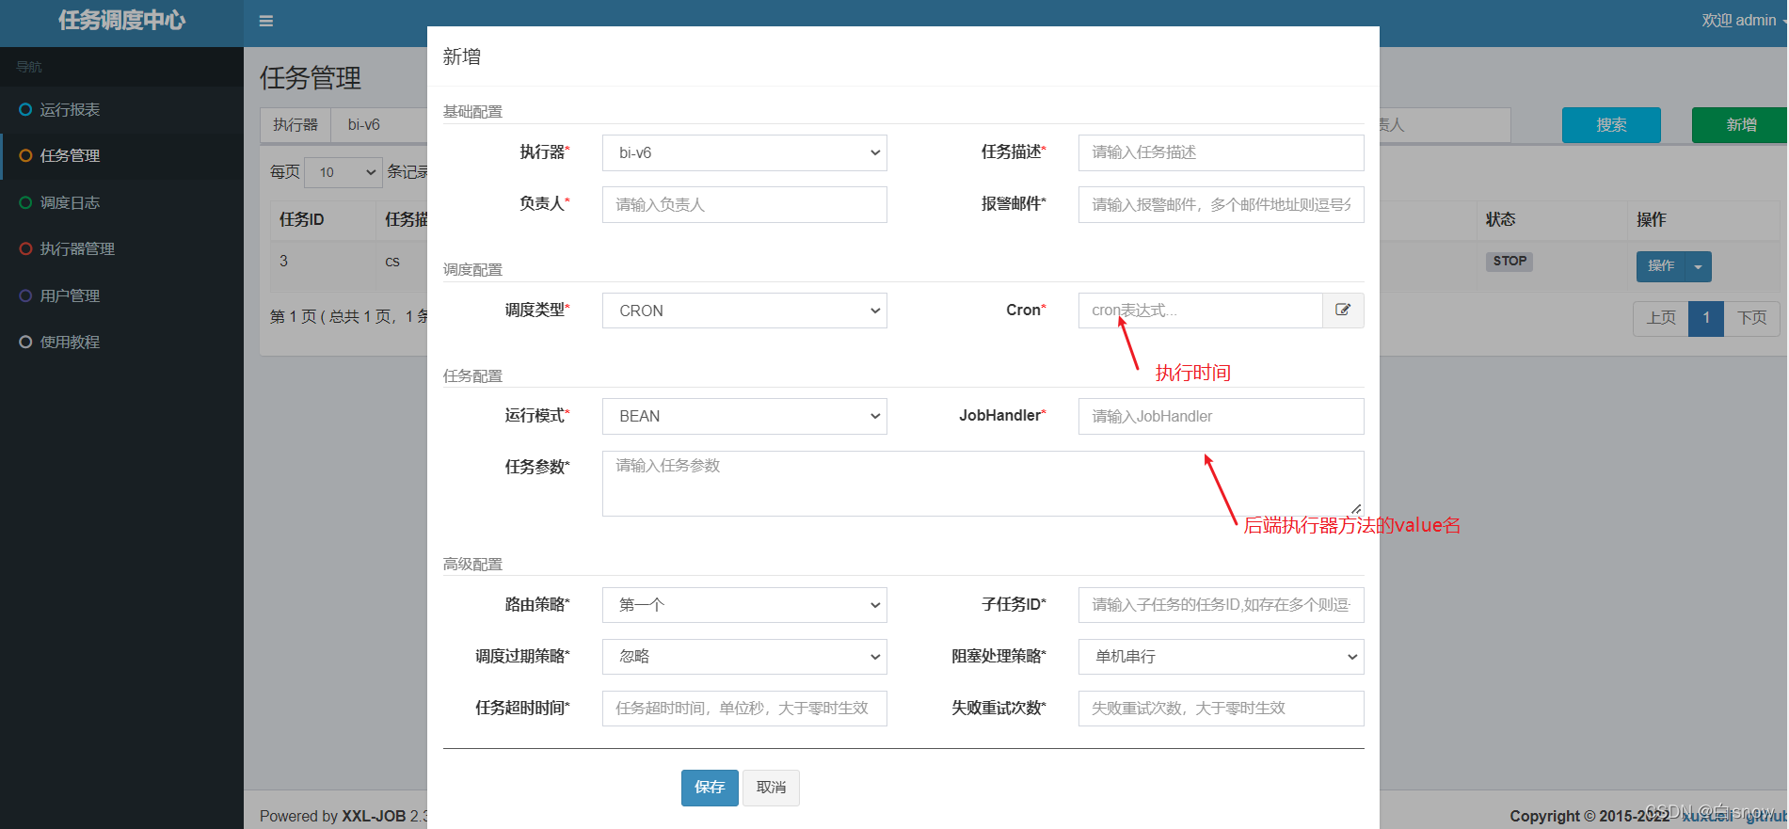Open the Cron expression editor icon
The height and width of the screenshot is (829, 1789).
click(1343, 310)
